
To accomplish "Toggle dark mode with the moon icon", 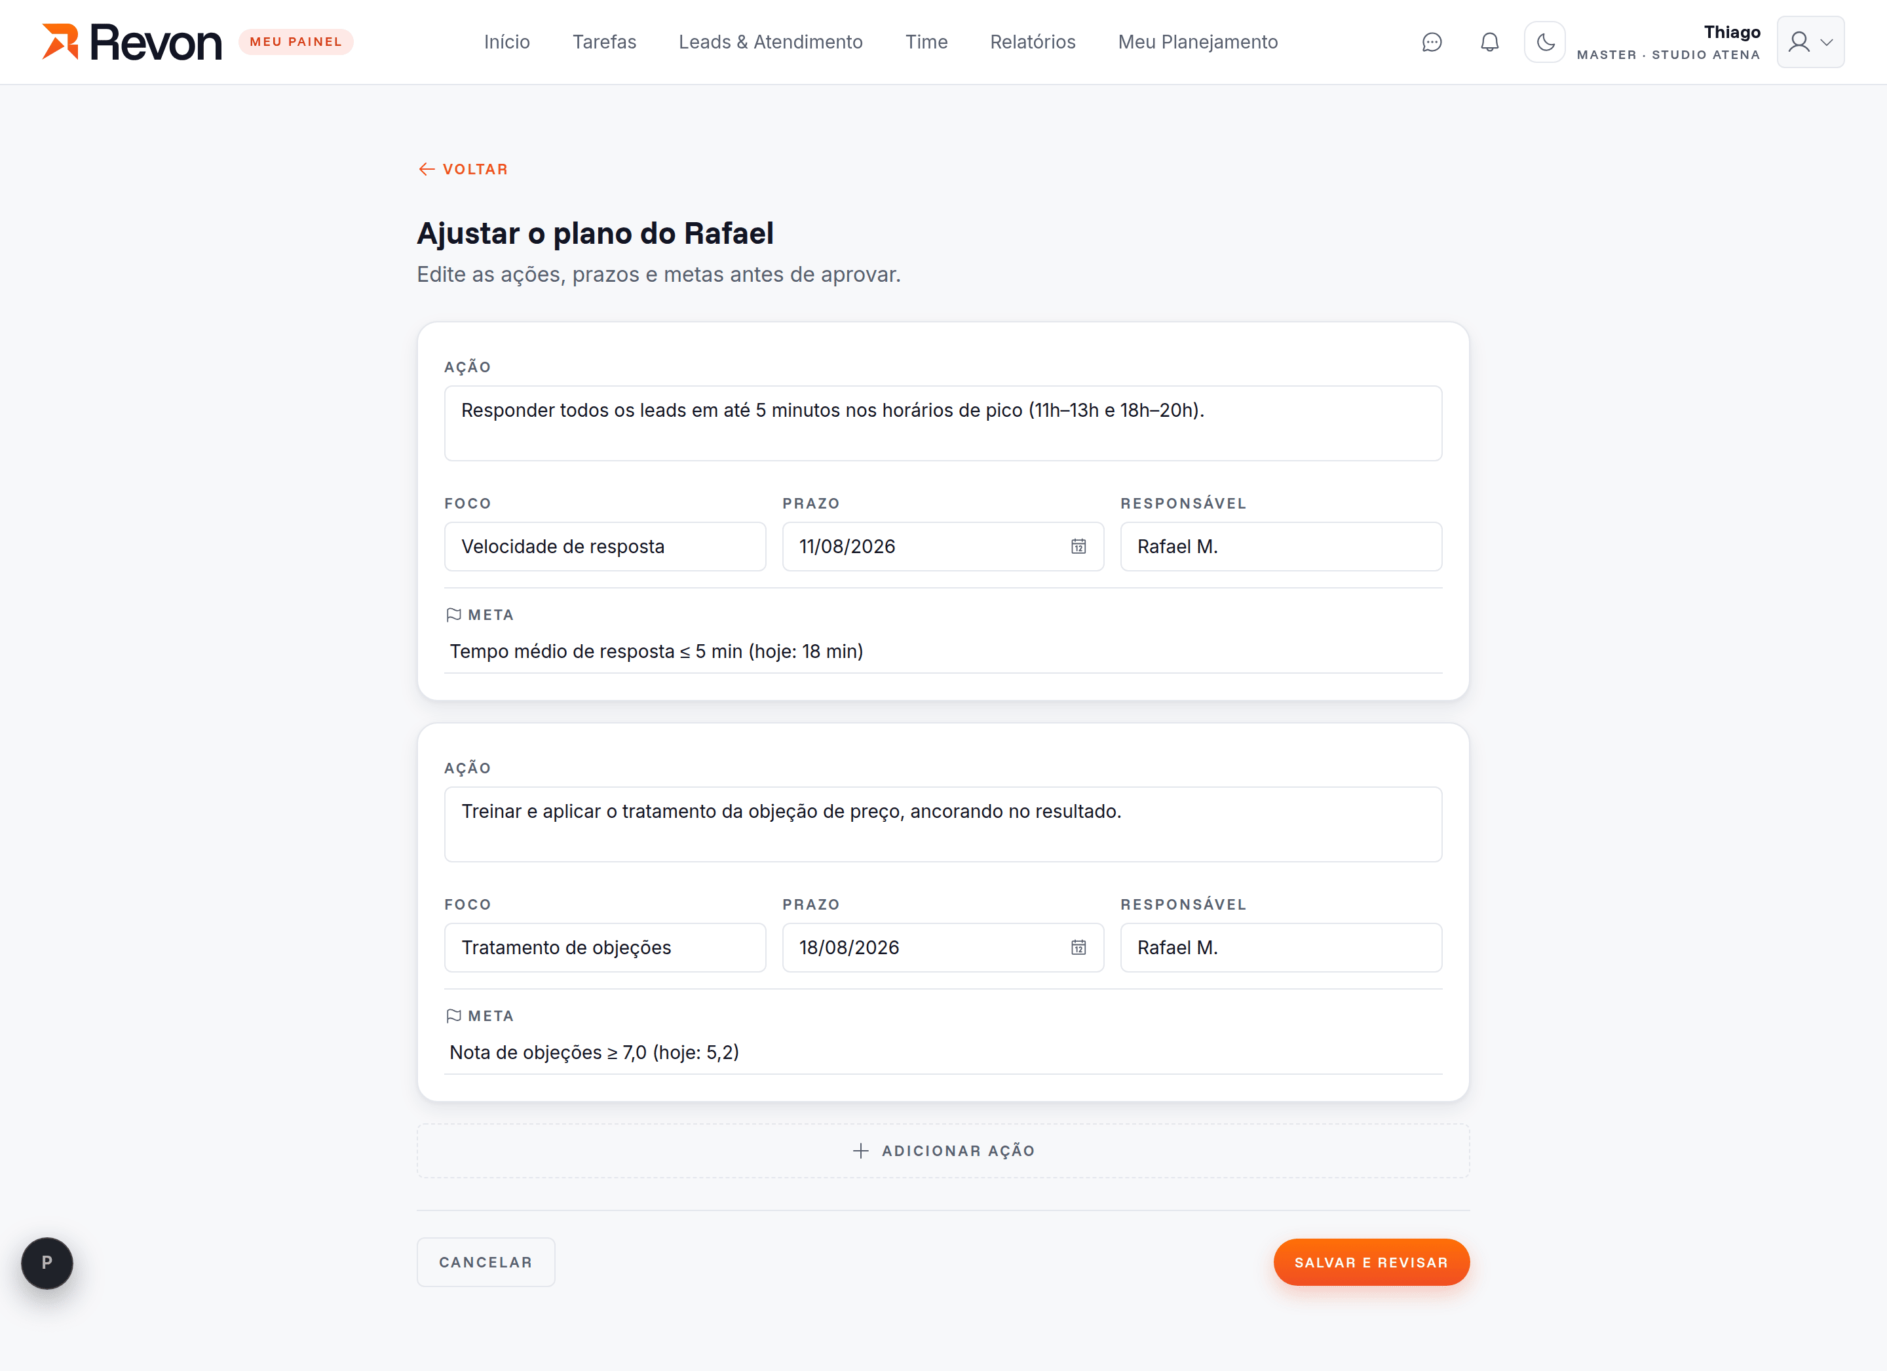I will tap(1545, 43).
